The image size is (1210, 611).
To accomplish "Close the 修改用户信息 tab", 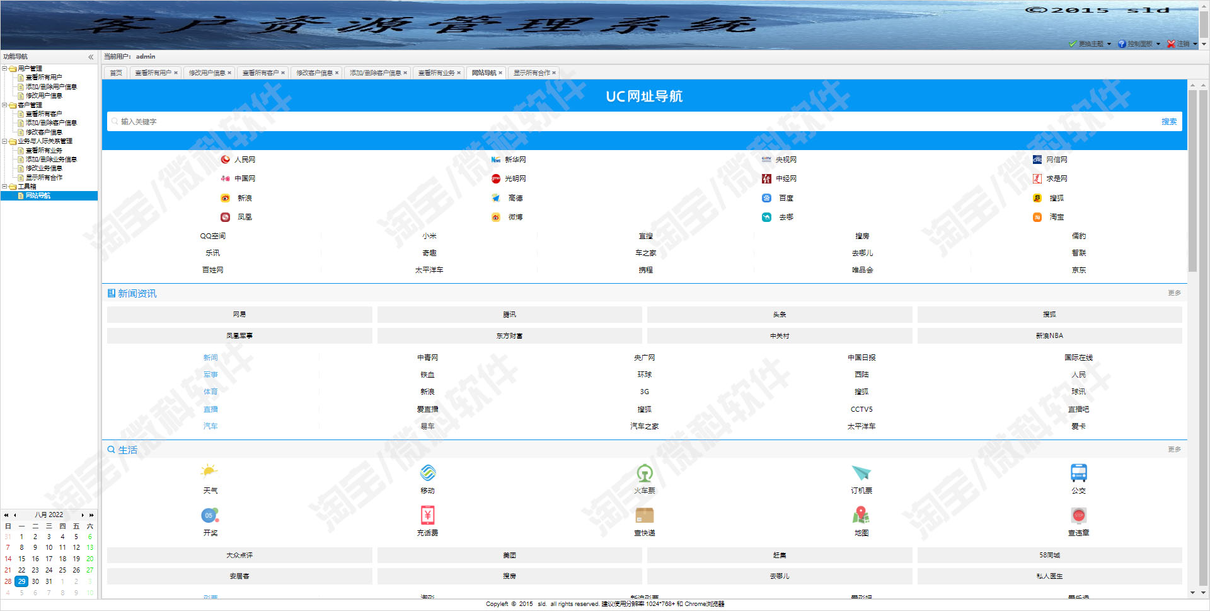I will 229,73.
